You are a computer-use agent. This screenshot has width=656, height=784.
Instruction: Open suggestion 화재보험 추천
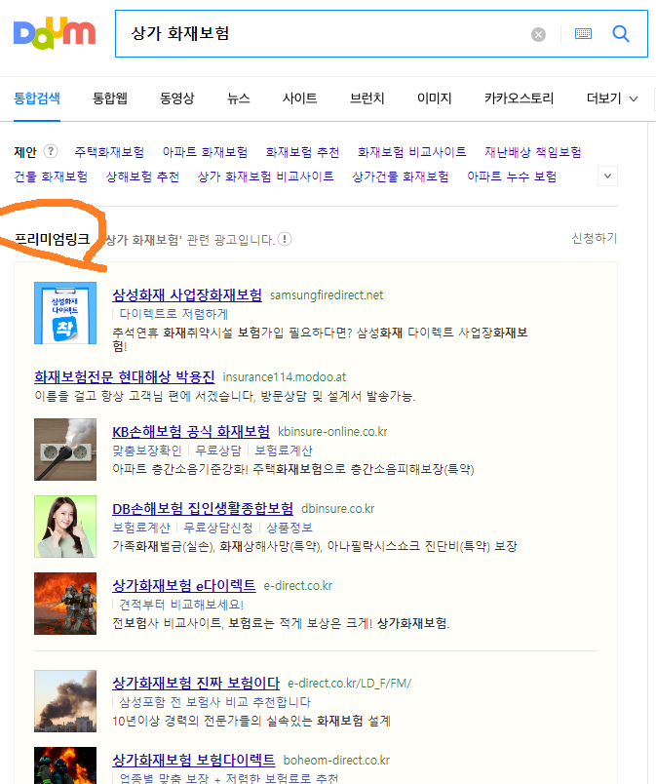pyautogui.click(x=302, y=152)
